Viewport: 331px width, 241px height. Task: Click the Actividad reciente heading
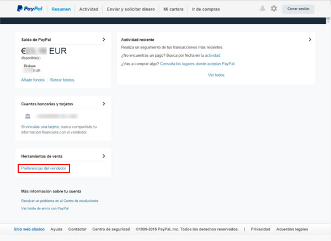(x=137, y=40)
